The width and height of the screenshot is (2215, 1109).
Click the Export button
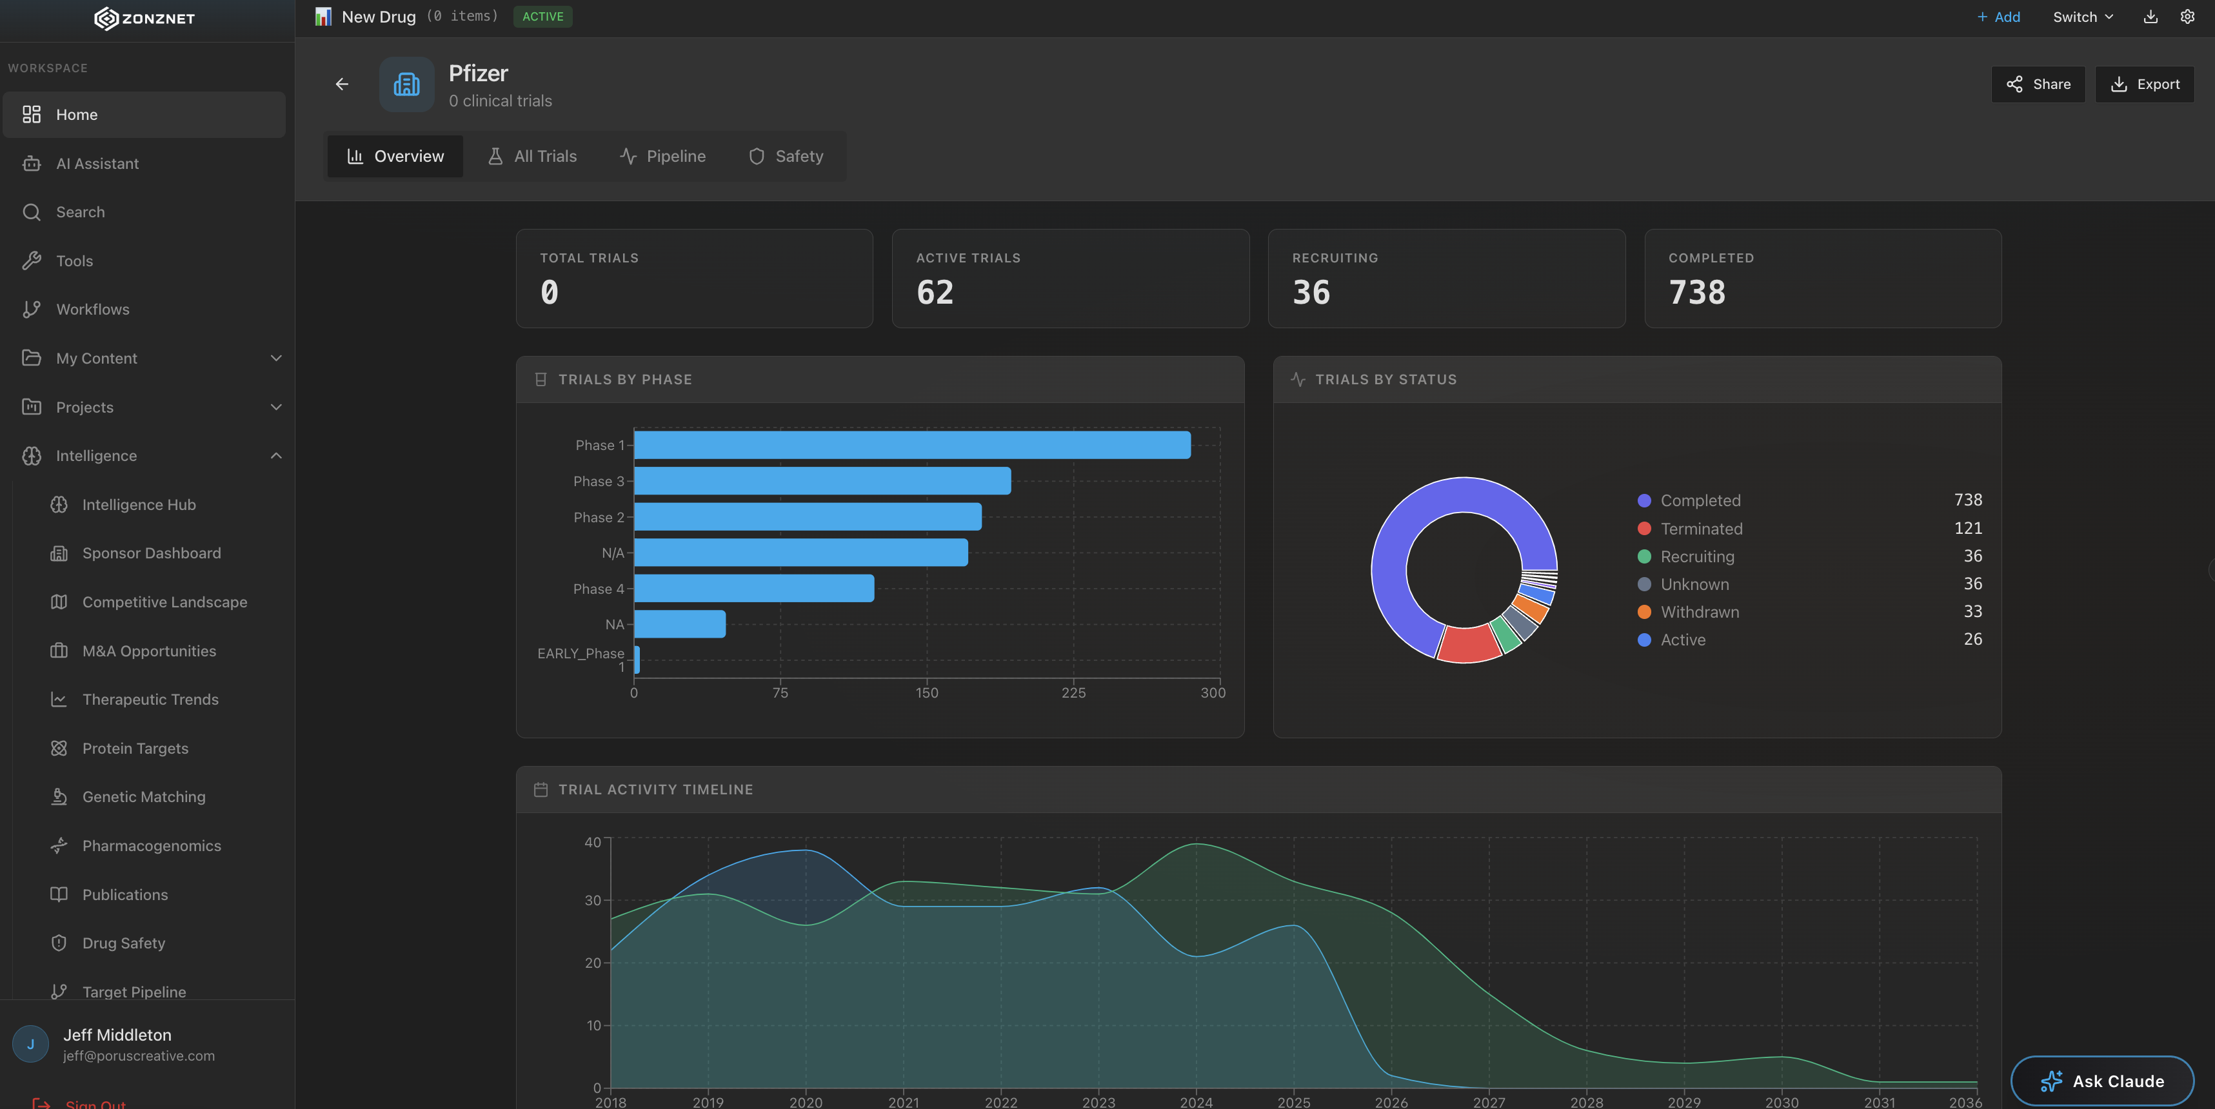[2145, 84]
